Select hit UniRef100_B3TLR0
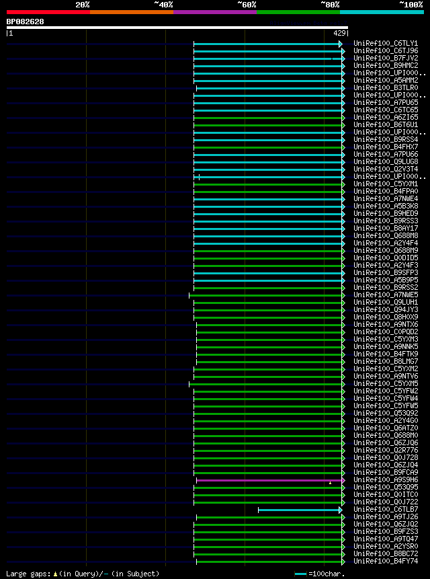 pyautogui.click(x=386, y=88)
